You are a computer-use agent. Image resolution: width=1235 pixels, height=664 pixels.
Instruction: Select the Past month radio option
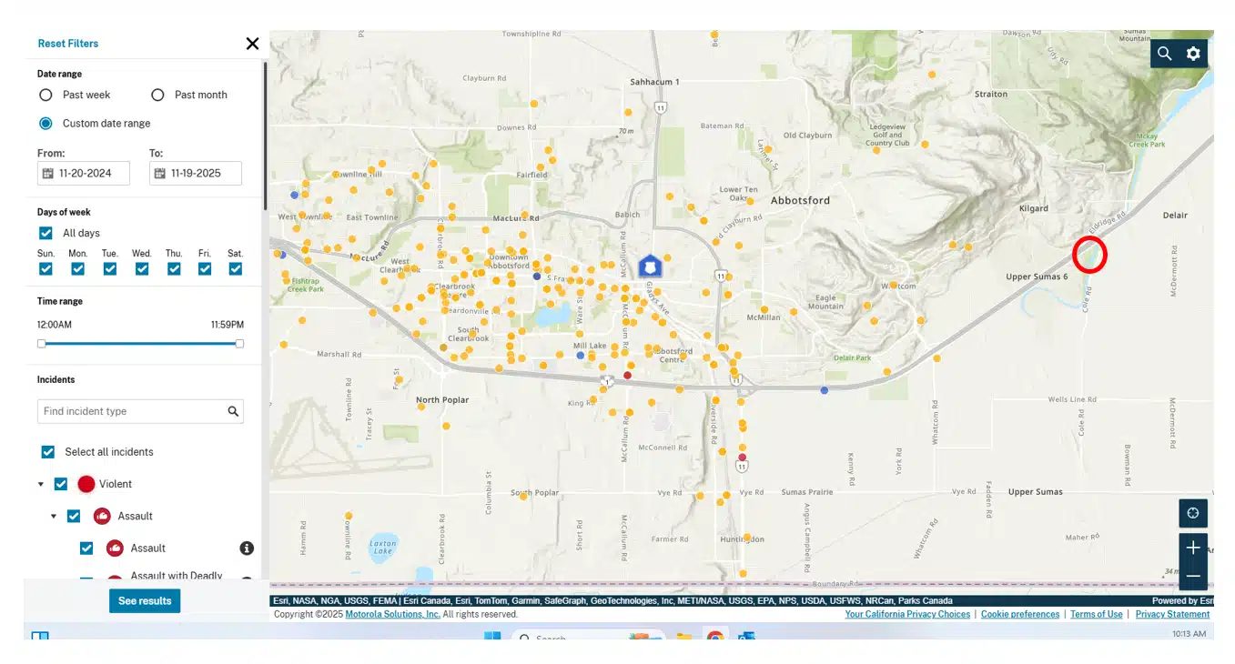pyautogui.click(x=158, y=95)
